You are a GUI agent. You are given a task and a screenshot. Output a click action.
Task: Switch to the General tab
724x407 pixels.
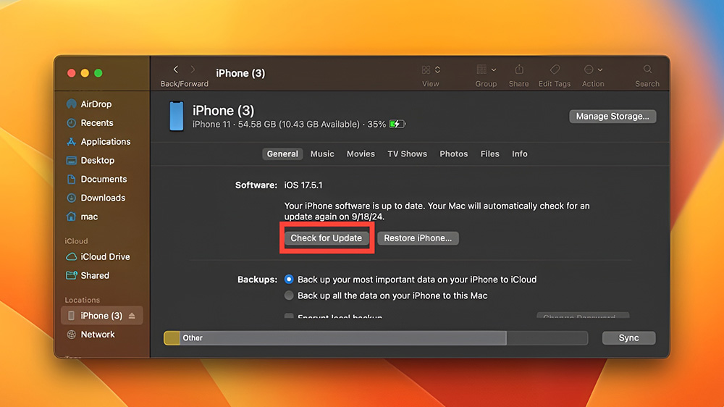click(282, 154)
